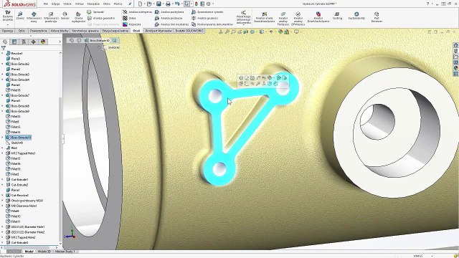Click Analiza odchylenia button
The width and height of the screenshot is (459, 258).
pyautogui.click(x=137, y=12)
